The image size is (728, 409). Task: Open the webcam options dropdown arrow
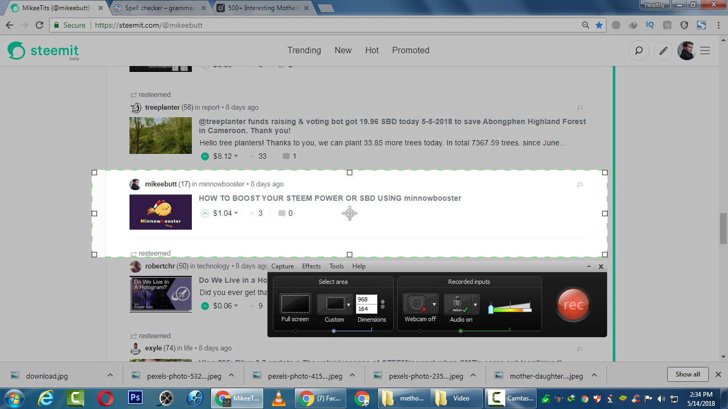[x=434, y=305]
